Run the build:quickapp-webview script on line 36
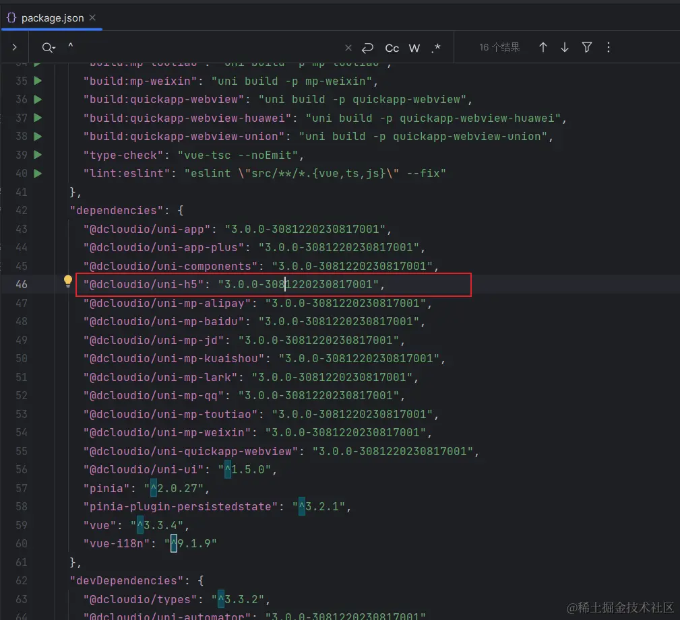Screen dimensions: 680x620 (38, 99)
